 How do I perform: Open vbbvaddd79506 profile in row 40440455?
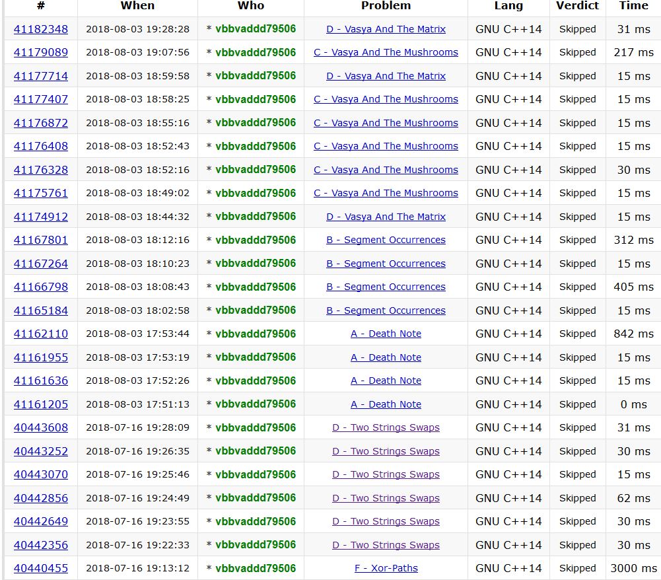[x=256, y=568]
